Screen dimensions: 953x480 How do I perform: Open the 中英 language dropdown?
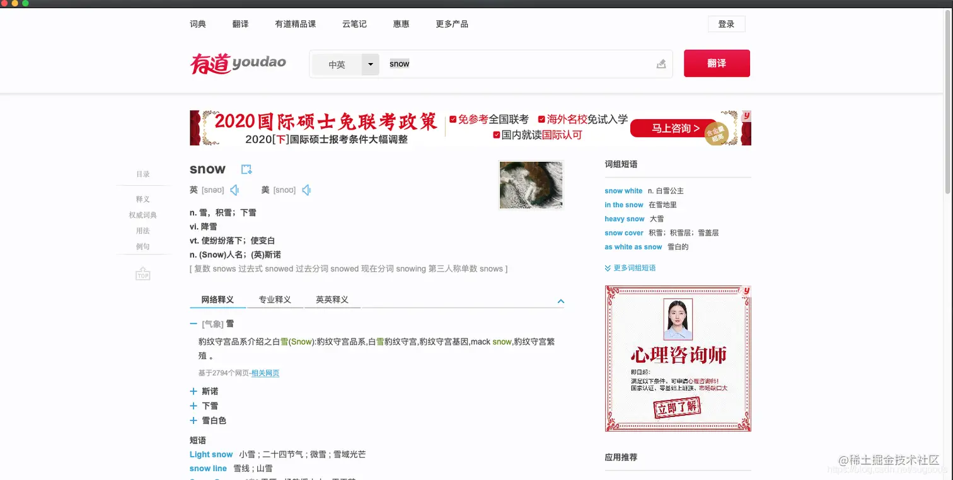(370, 64)
